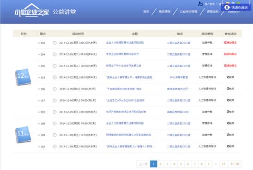Click the ended status icon for row 196

(228, 89)
